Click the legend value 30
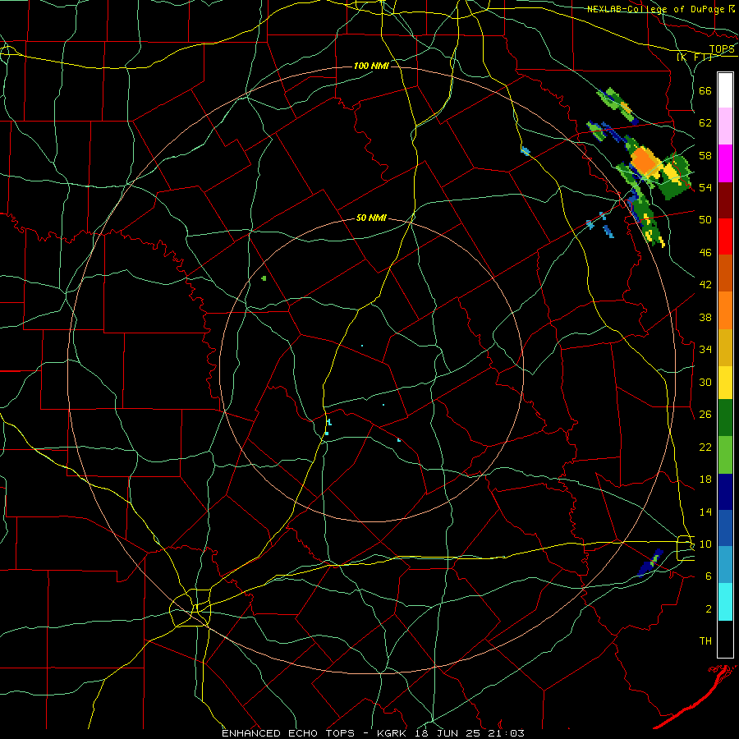739x739 pixels. click(x=705, y=382)
